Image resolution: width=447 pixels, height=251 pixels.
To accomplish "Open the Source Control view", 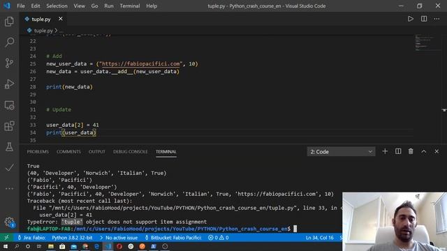I will pyautogui.click(x=9, y=63).
